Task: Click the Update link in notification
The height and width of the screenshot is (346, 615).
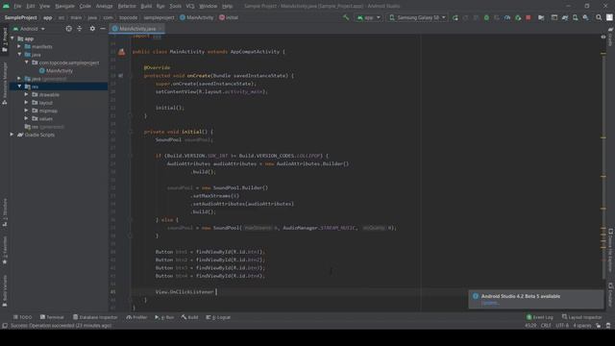Action: (489, 303)
